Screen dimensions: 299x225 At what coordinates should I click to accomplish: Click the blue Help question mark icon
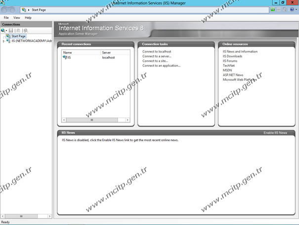coord(292,9)
